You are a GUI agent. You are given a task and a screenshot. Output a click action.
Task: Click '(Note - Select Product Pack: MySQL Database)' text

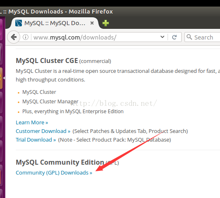(x=114, y=140)
